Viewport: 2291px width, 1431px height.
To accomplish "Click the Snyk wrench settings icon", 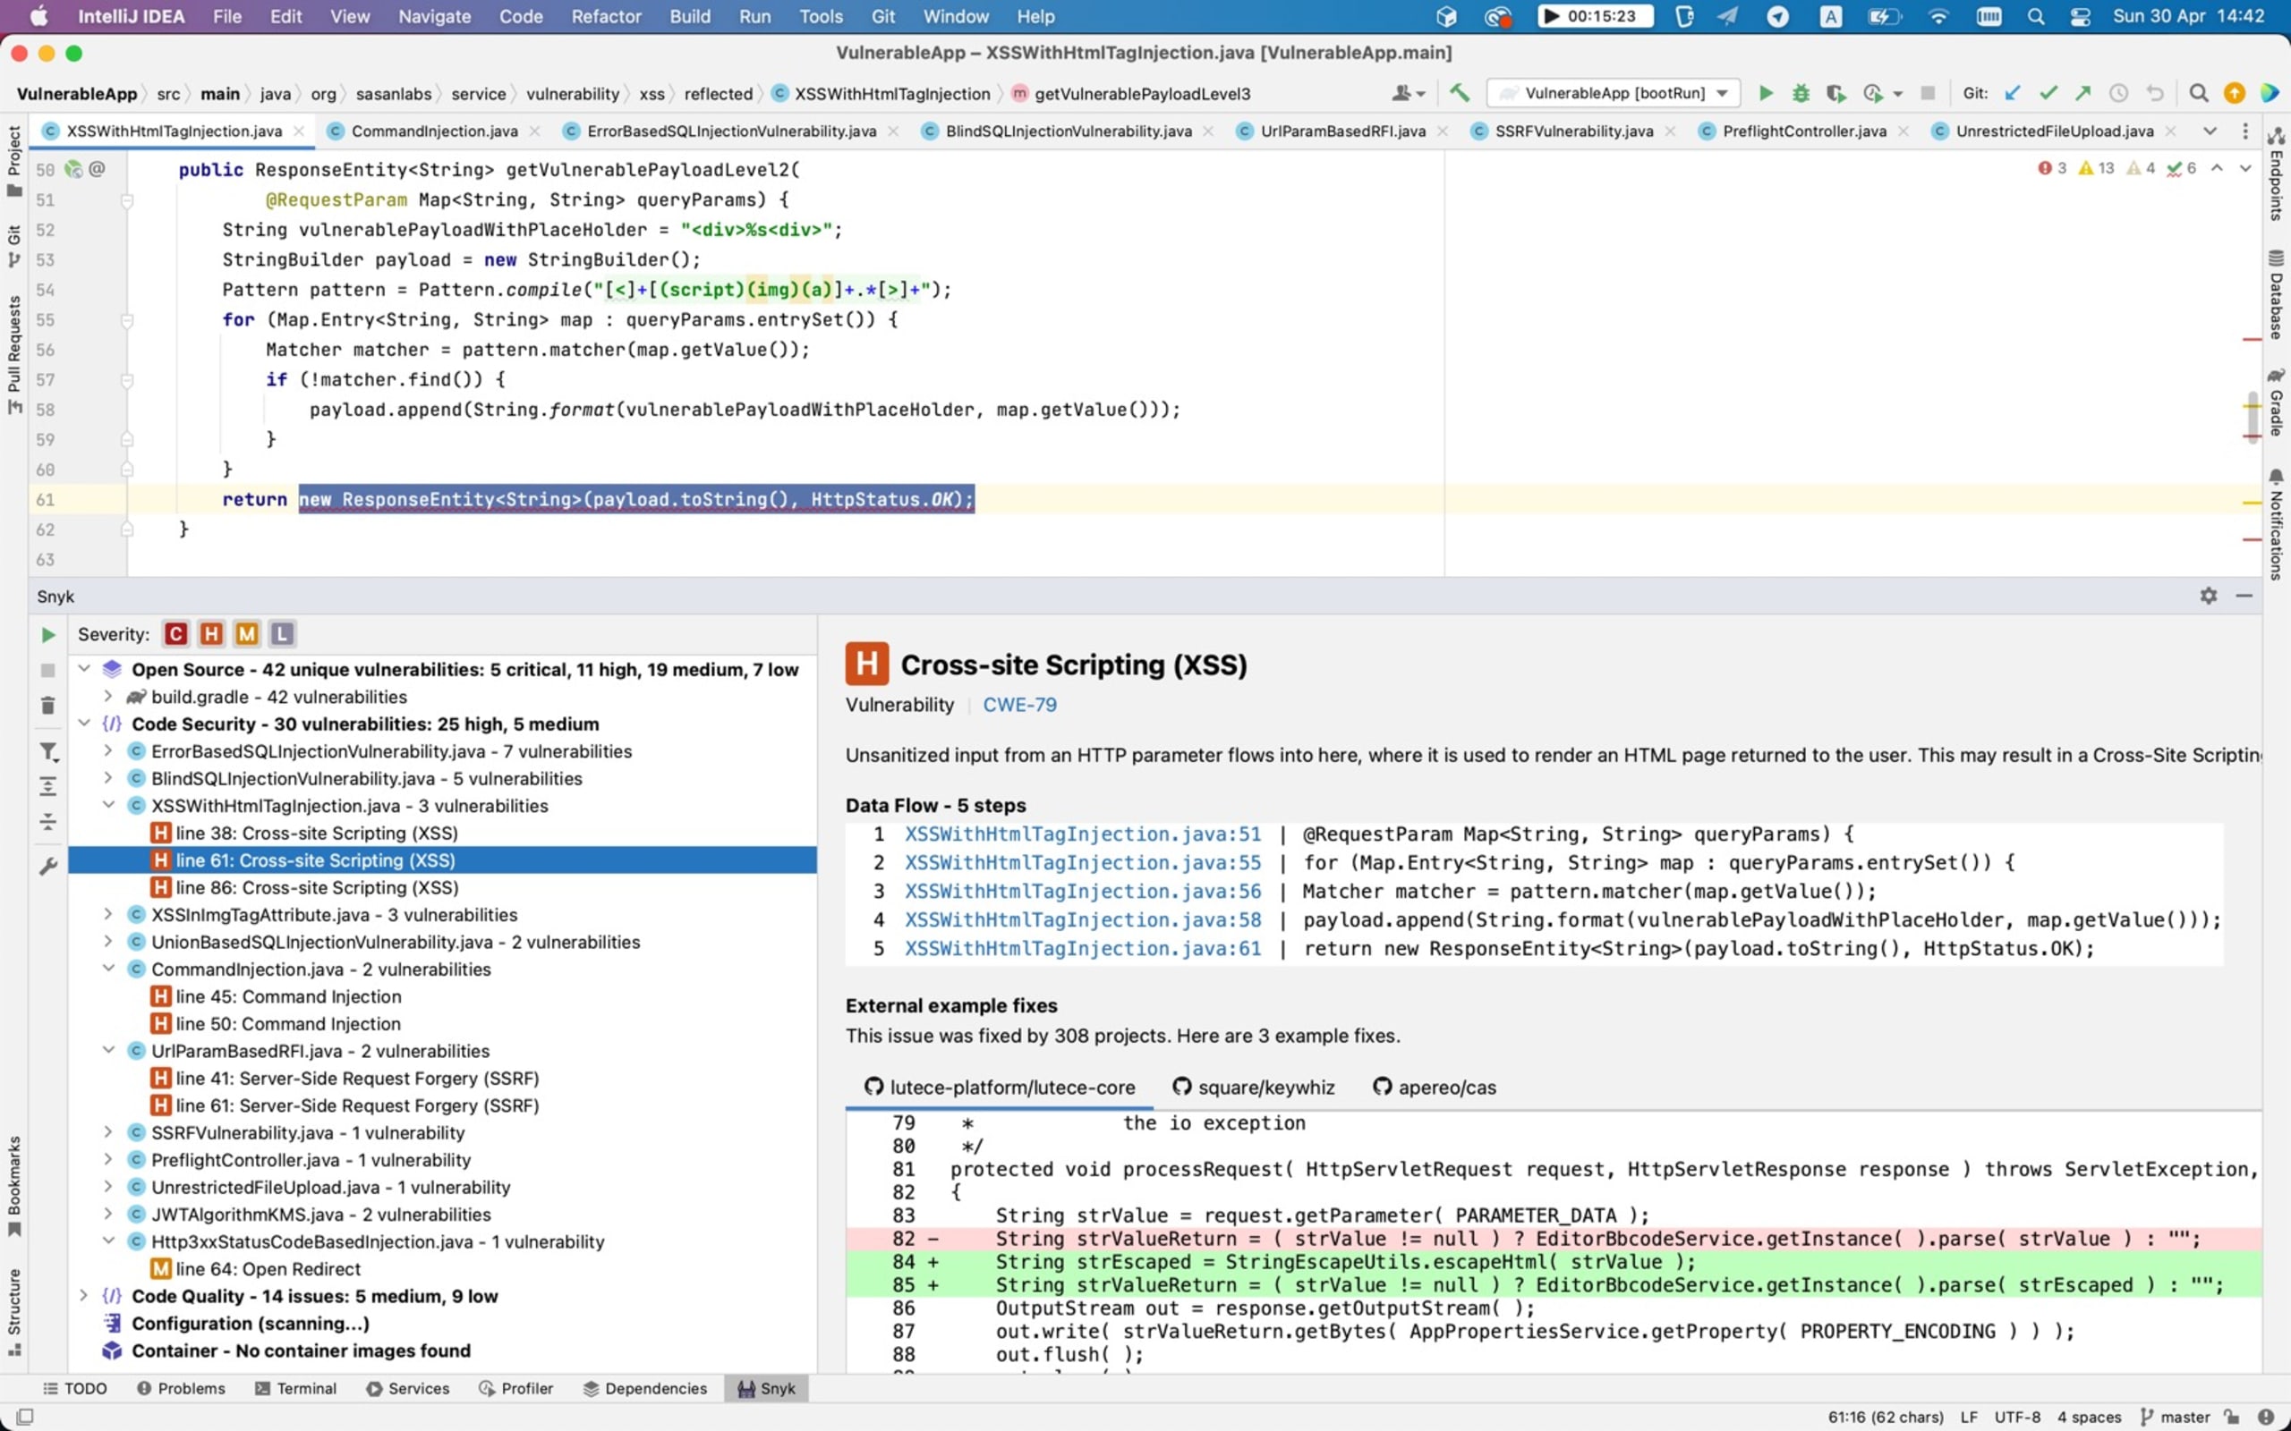I will pyautogui.click(x=48, y=866).
